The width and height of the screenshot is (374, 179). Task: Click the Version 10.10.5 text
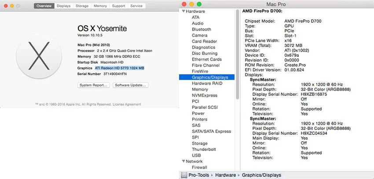tap(90, 35)
